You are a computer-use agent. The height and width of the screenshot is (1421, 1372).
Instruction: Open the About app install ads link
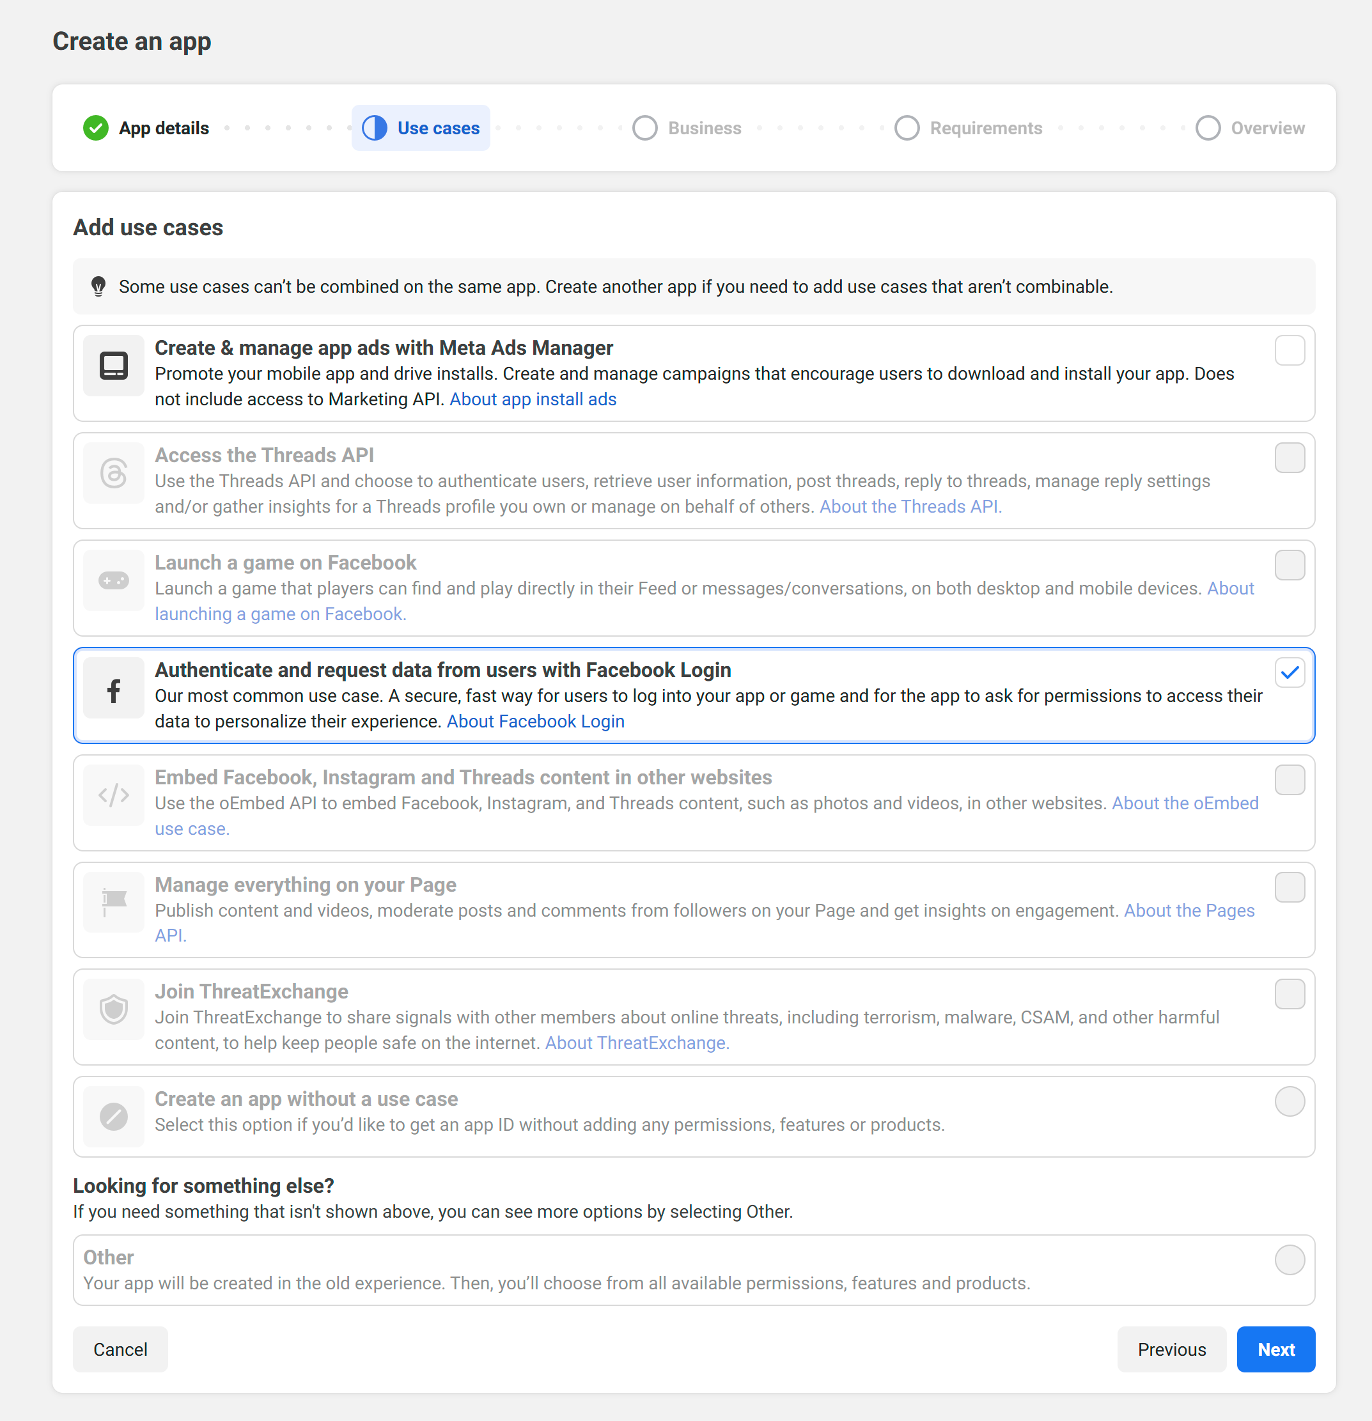click(533, 400)
